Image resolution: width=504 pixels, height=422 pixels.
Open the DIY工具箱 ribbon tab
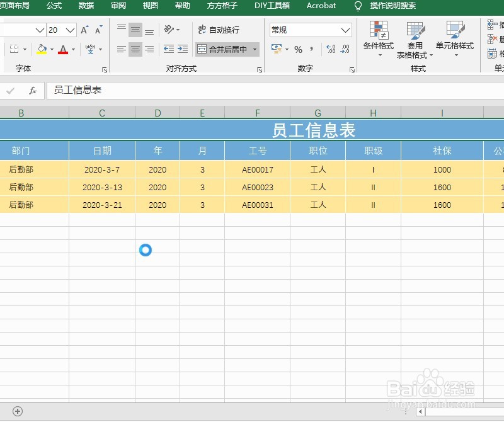pyautogui.click(x=272, y=6)
